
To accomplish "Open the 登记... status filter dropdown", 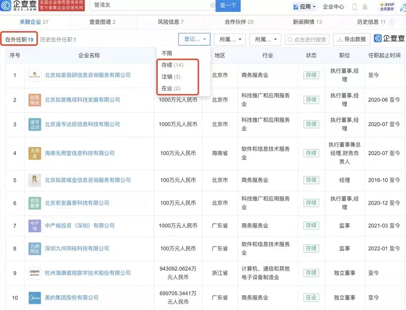I will 194,39.
